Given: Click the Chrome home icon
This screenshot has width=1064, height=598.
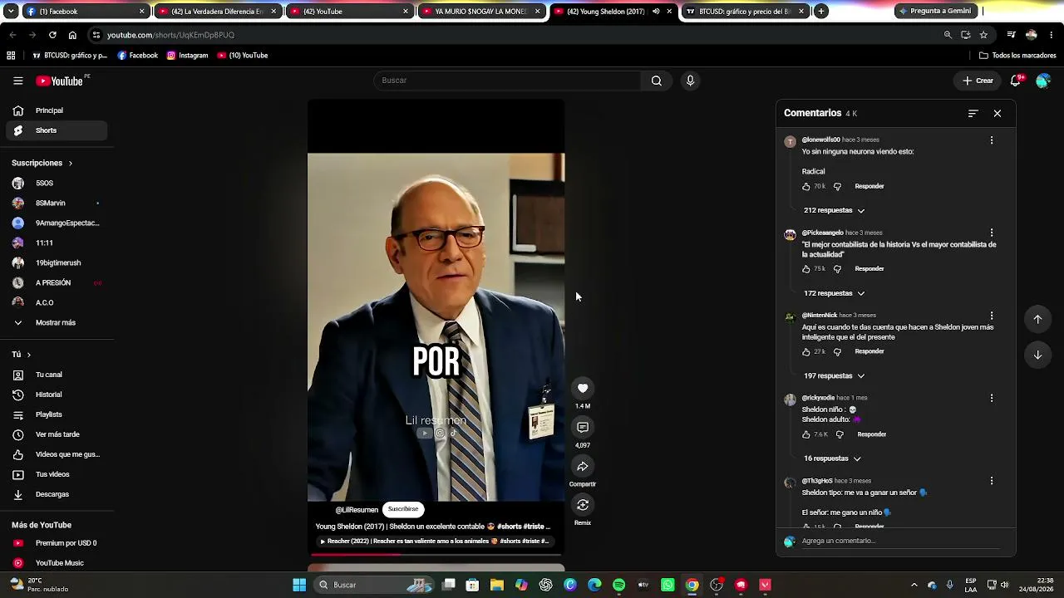Looking at the screenshot, I should point(72,35).
